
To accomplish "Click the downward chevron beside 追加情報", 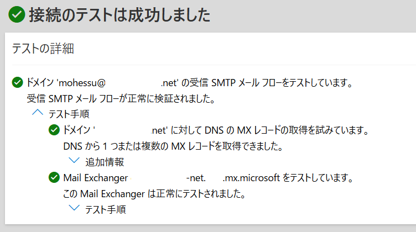I will click(74, 160).
